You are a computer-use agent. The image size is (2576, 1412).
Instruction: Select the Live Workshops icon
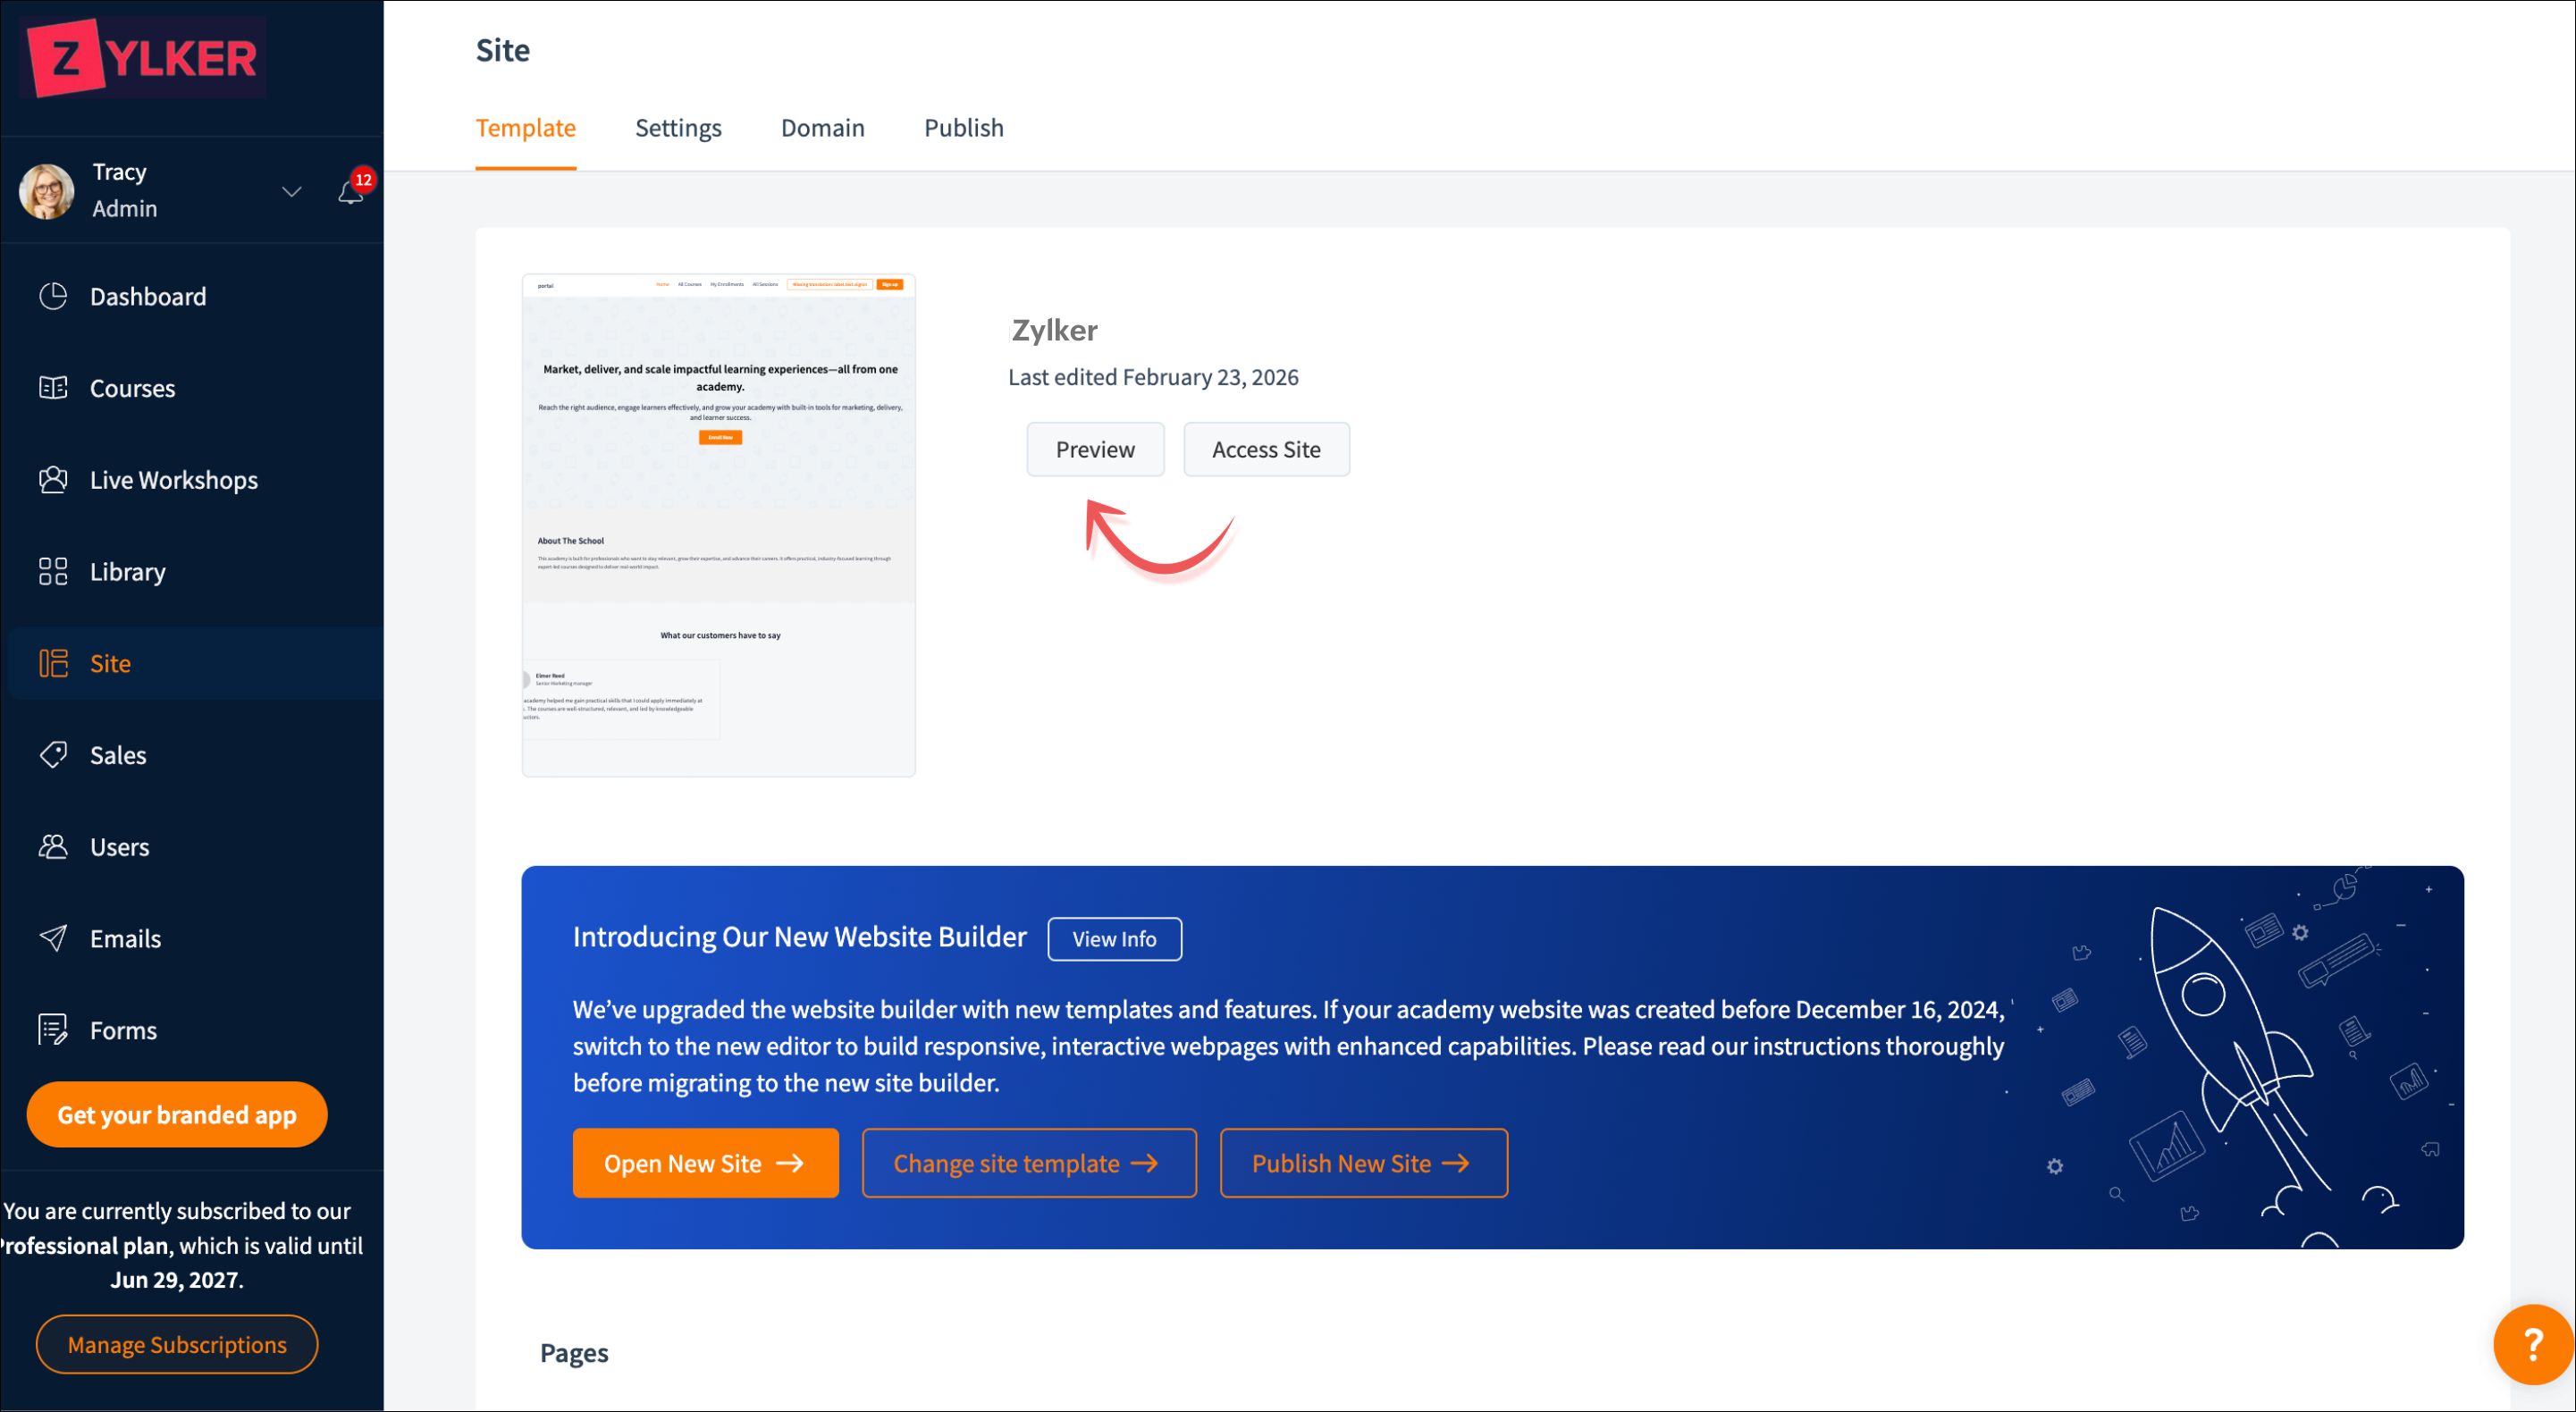pos(53,480)
